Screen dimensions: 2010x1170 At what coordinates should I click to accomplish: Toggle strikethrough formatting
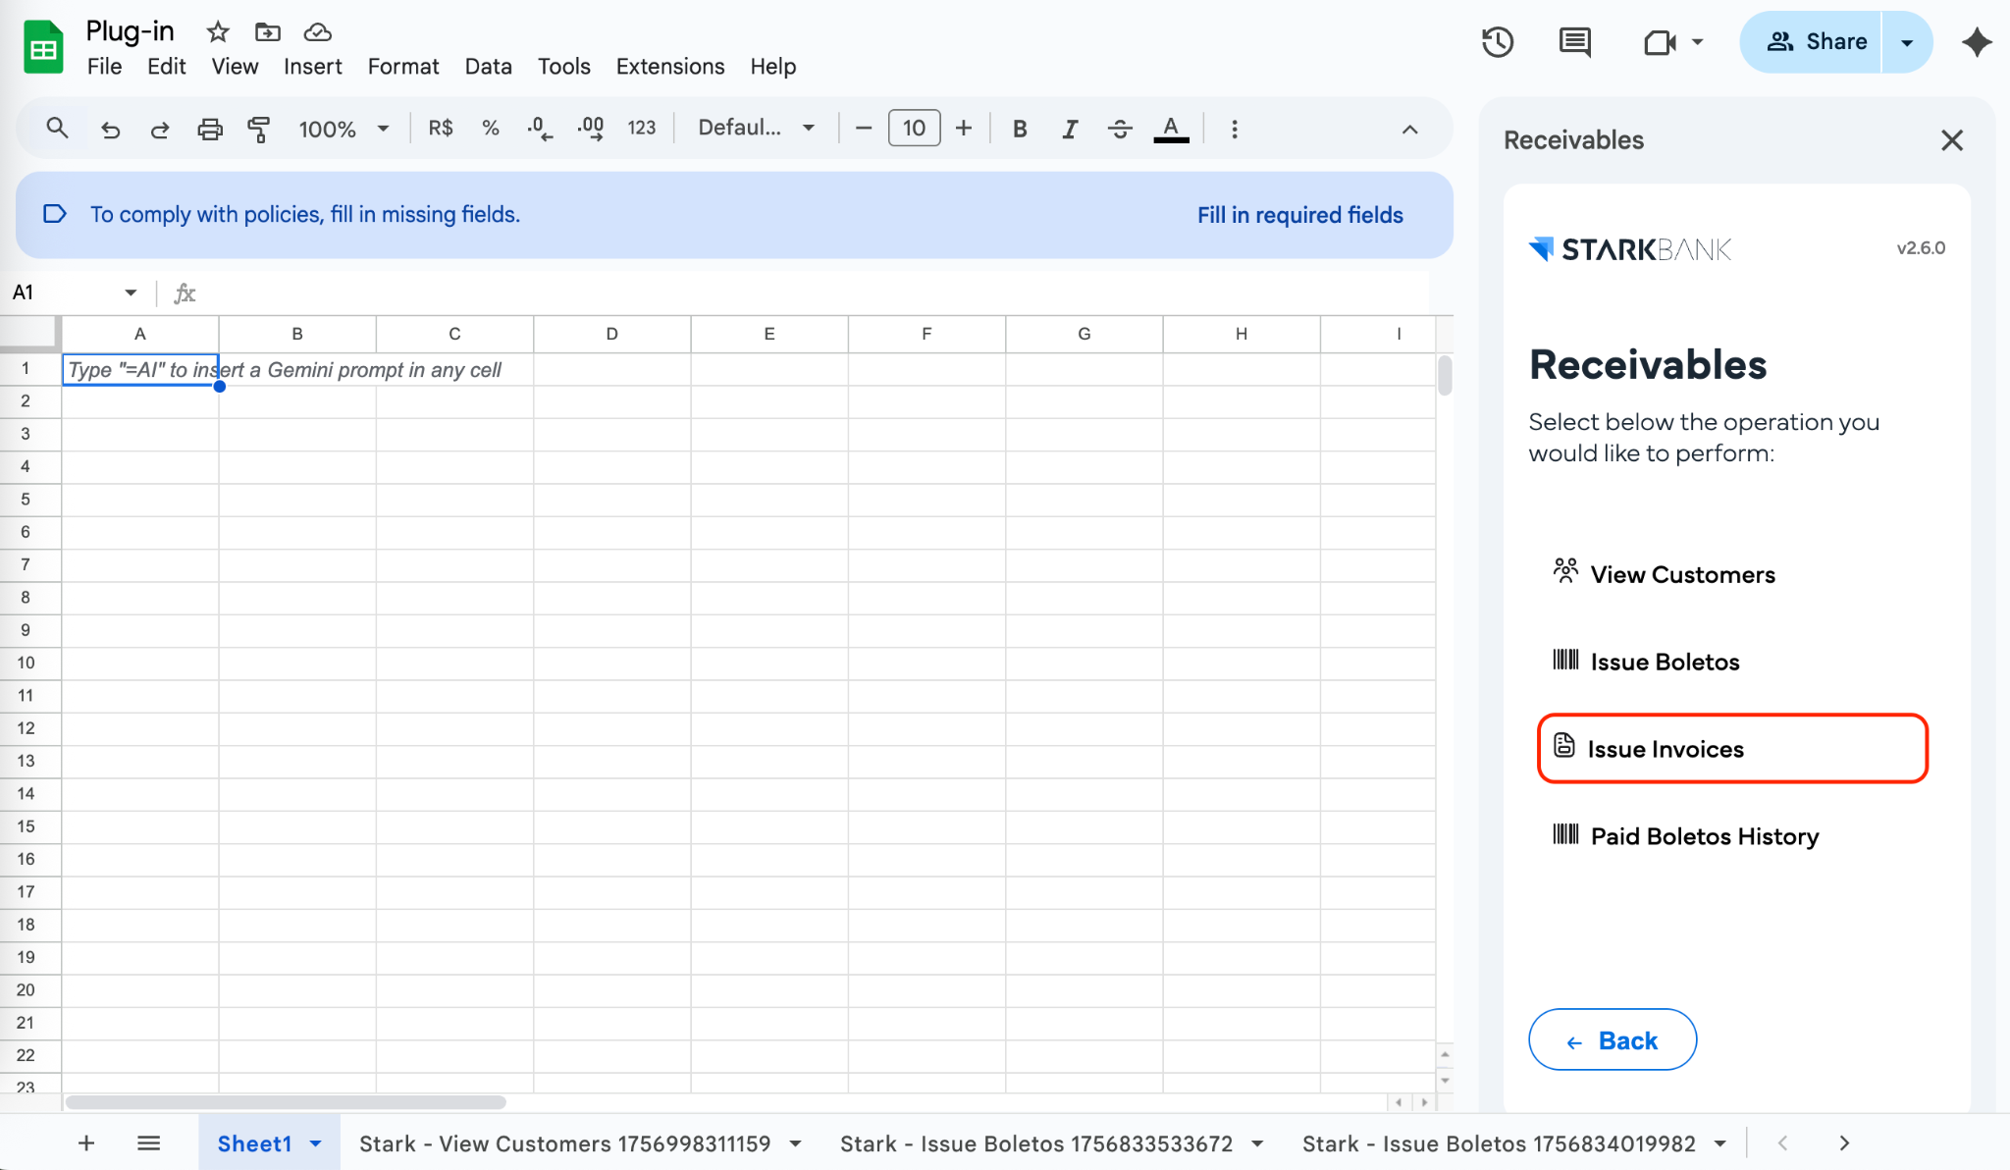(1120, 129)
